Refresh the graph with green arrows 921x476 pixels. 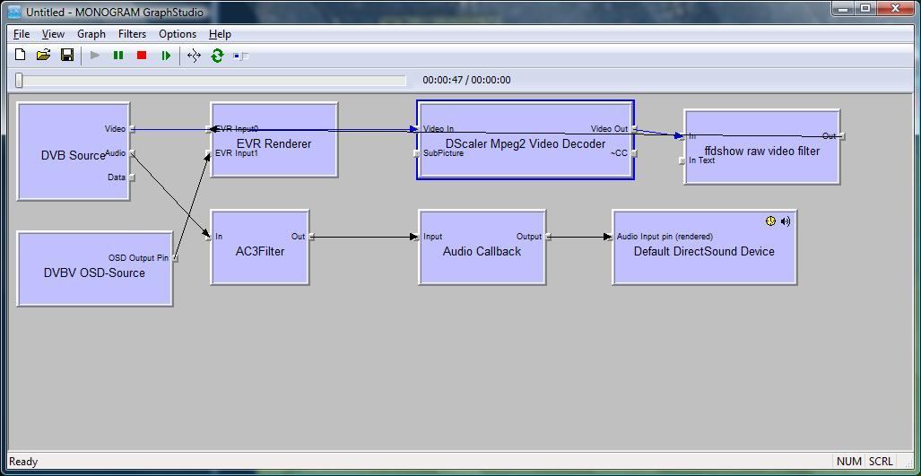pyautogui.click(x=217, y=56)
